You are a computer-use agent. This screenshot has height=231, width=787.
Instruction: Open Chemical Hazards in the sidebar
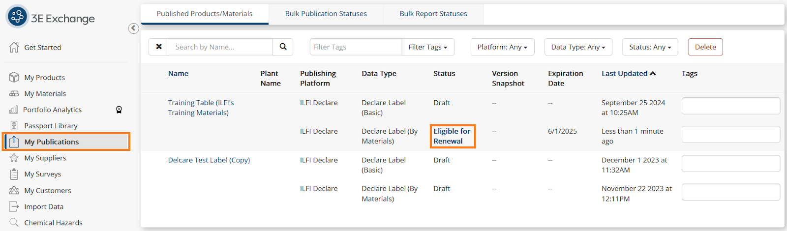[54, 223]
